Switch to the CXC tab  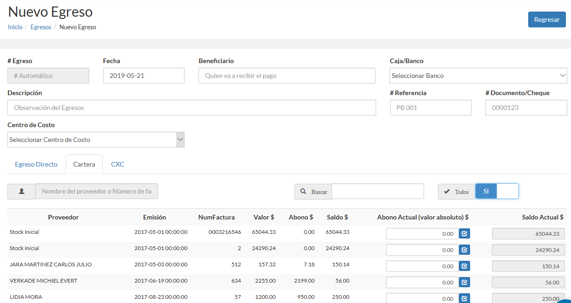click(118, 164)
